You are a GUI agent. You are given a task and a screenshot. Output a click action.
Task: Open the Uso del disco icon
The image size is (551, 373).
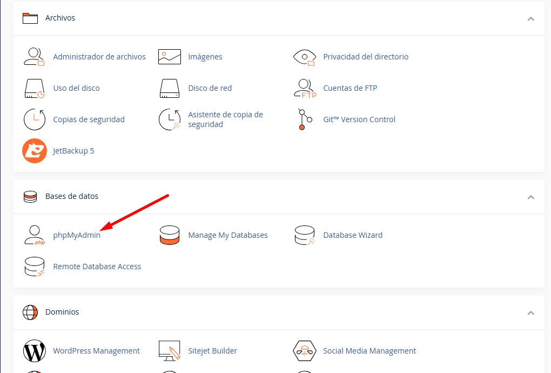tap(34, 88)
